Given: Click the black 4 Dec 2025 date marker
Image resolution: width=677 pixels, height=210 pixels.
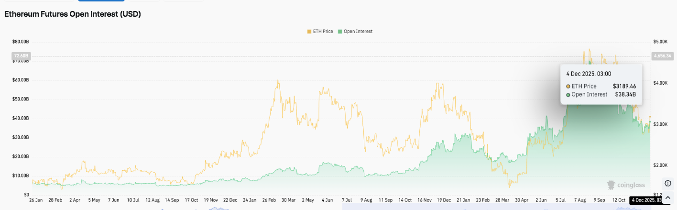Looking at the screenshot, I should click(x=645, y=200).
